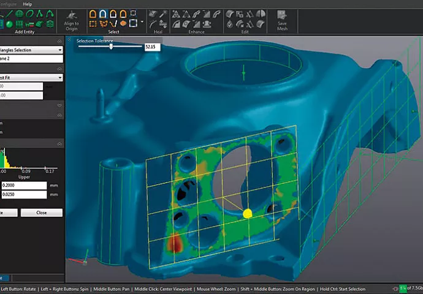Click the 0.2000 mm input field
This screenshot has height=294, width=423.
pos(25,185)
